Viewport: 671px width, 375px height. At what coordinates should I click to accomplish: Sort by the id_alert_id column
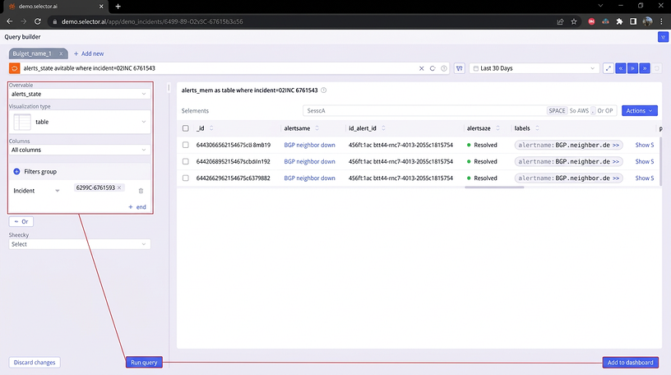click(383, 128)
